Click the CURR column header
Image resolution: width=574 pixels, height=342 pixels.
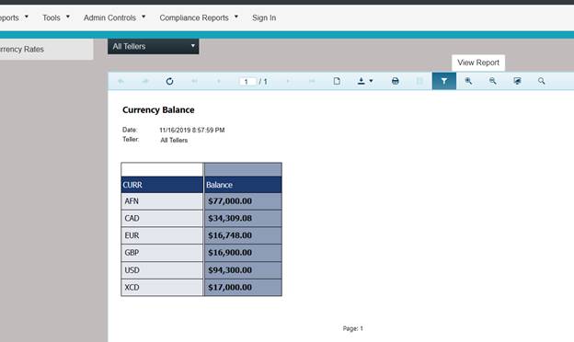pos(162,185)
